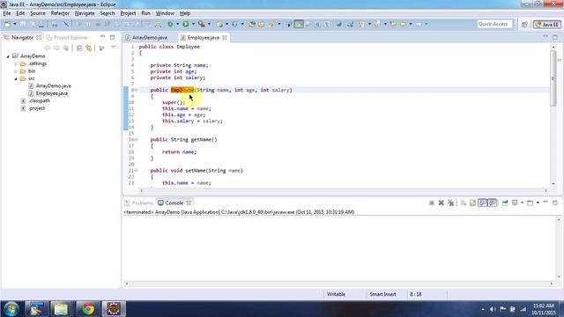Image resolution: width=564 pixels, height=317 pixels.
Task: Expand the .settings folder
Action: [x=16, y=64]
